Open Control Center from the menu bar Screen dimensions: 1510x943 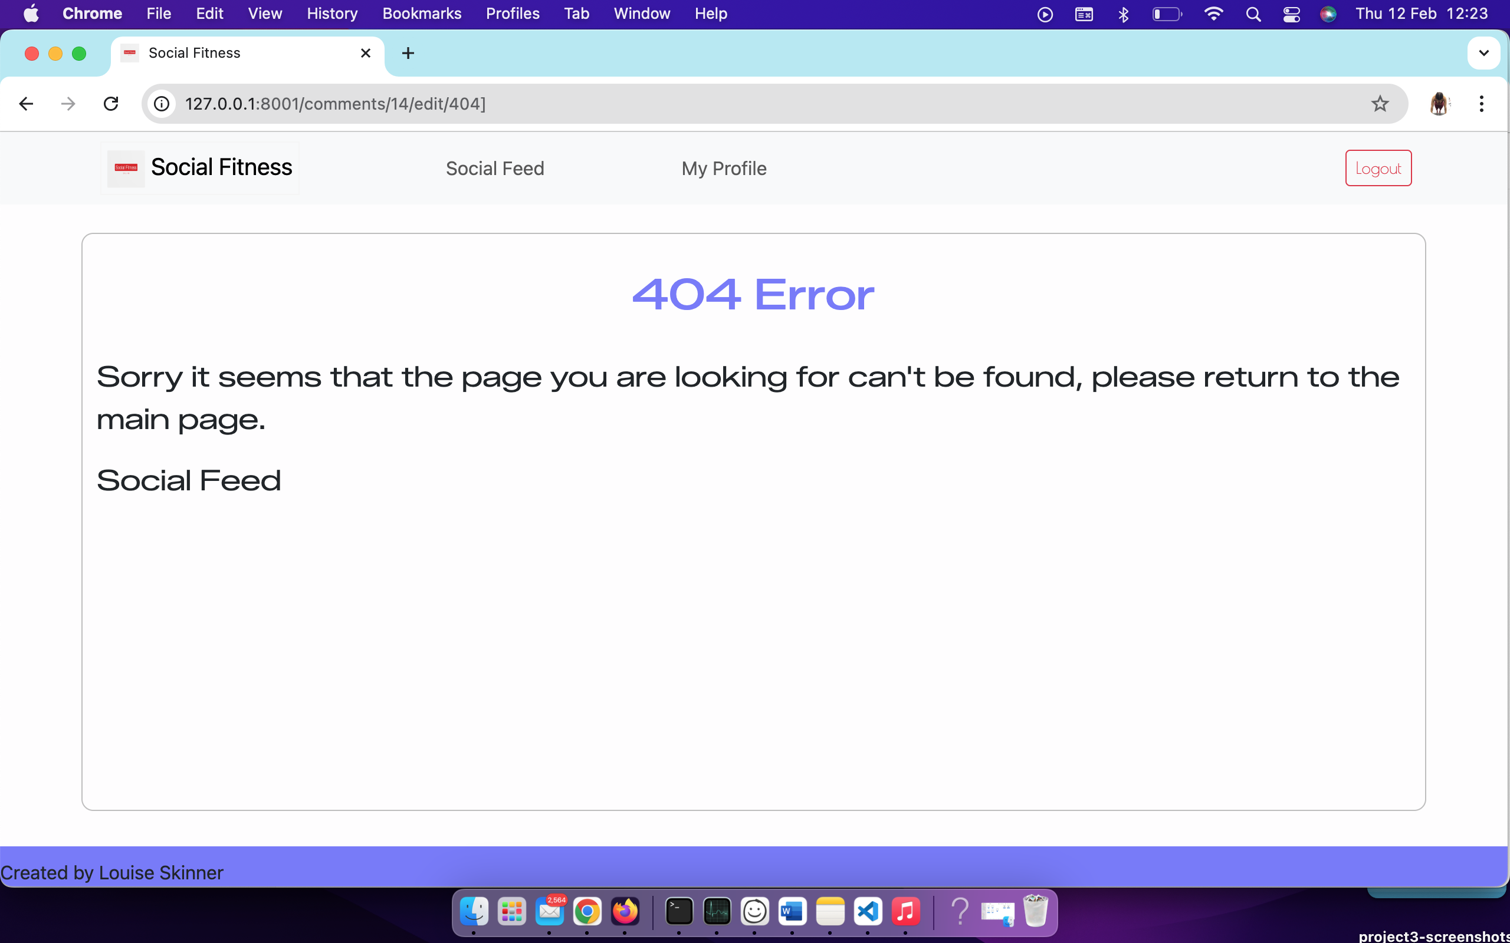tap(1291, 13)
